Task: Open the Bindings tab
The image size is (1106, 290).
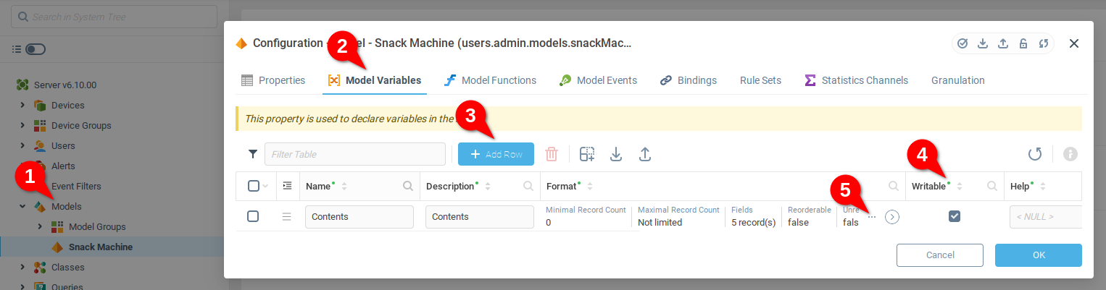Action: point(688,80)
